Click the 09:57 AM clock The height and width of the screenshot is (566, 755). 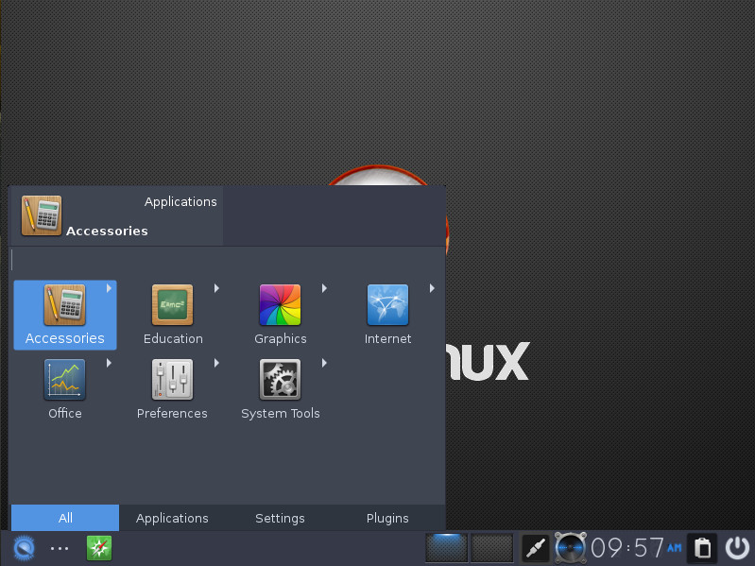pos(637,548)
